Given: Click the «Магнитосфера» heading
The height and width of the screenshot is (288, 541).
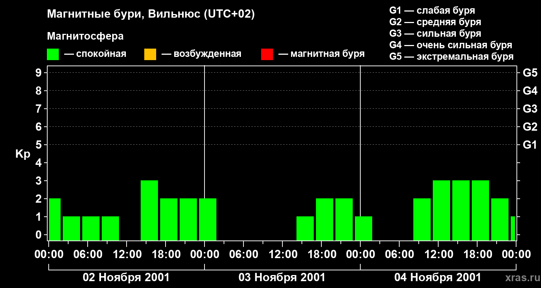Looking at the screenshot, I should click(85, 36).
